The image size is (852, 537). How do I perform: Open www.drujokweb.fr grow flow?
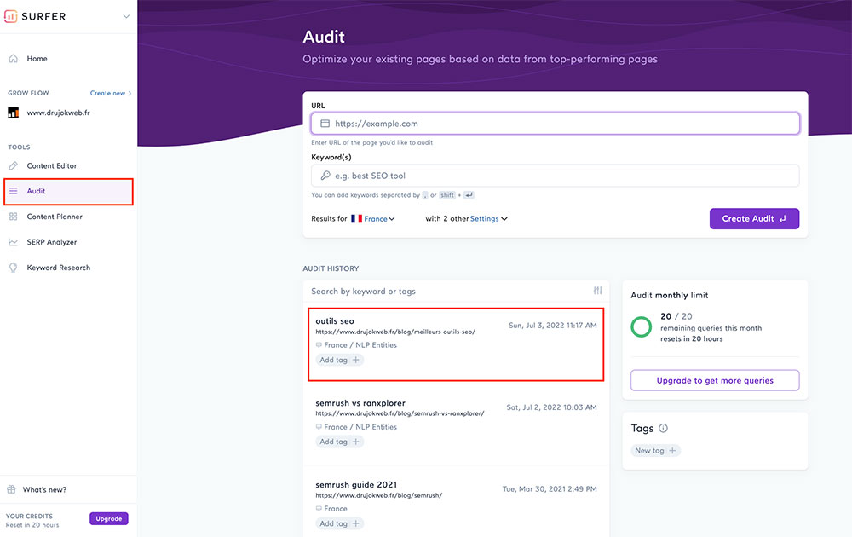(58, 113)
